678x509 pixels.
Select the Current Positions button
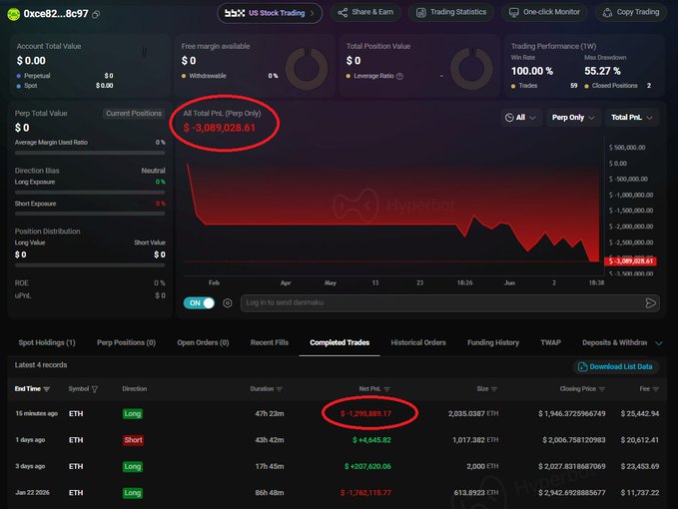134,113
